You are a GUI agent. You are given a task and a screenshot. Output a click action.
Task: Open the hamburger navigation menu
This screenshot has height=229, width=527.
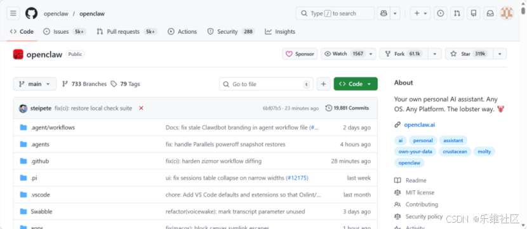13,13
